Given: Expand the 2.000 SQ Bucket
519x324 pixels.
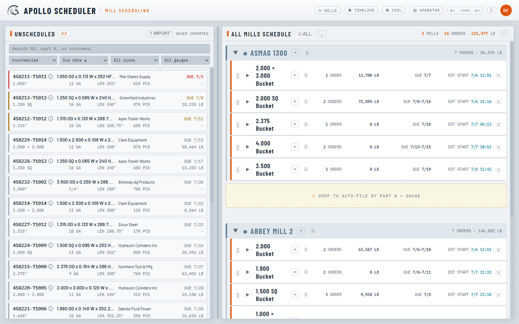Looking at the screenshot, I should coord(247,102).
